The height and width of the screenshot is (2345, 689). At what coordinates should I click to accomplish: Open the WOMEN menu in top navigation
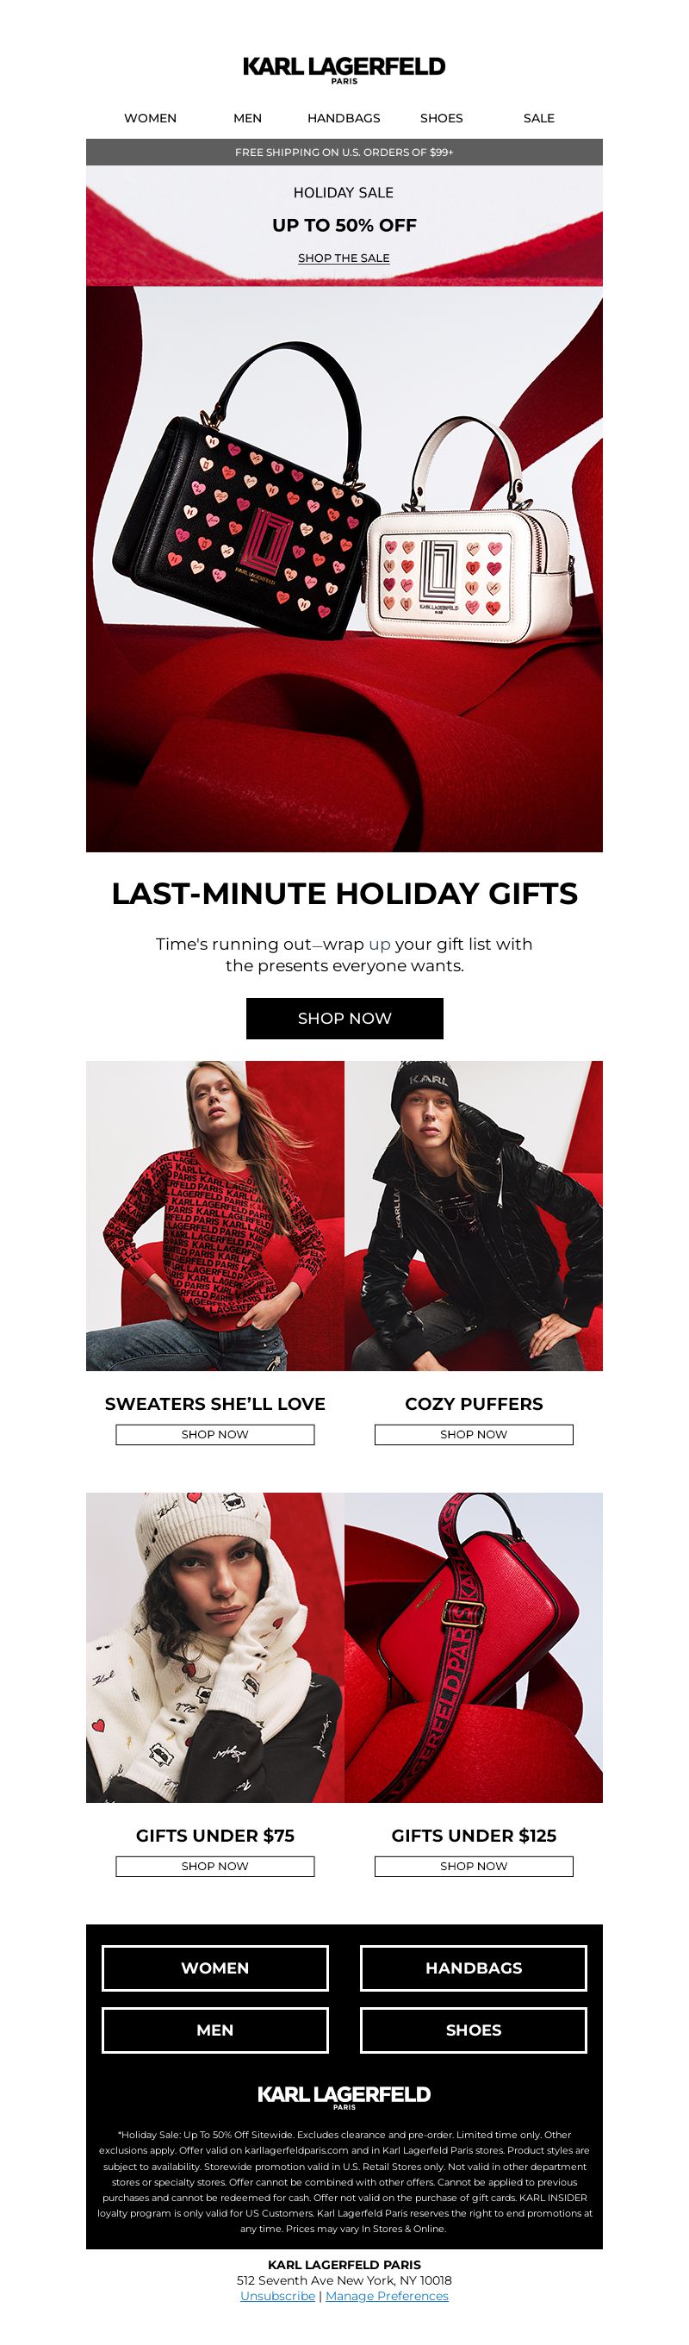click(150, 118)
